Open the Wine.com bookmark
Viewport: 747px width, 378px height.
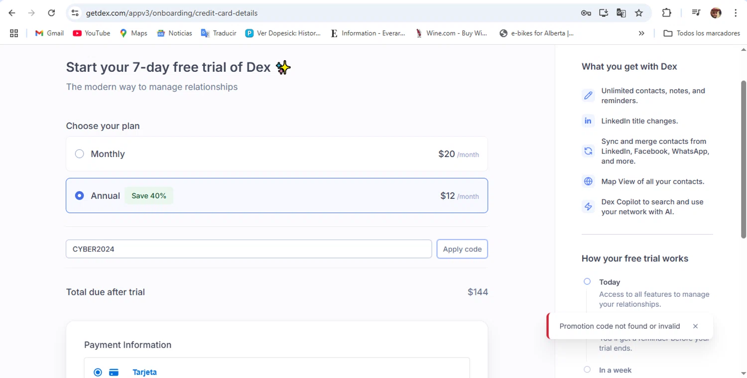point(451,33)
